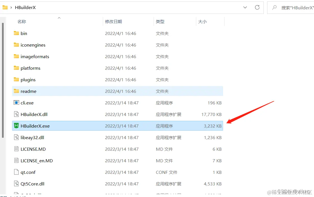This screenshot has height=197, width=314.
Task: Open address bar history dropdown
Action: (x=245, y=7)
